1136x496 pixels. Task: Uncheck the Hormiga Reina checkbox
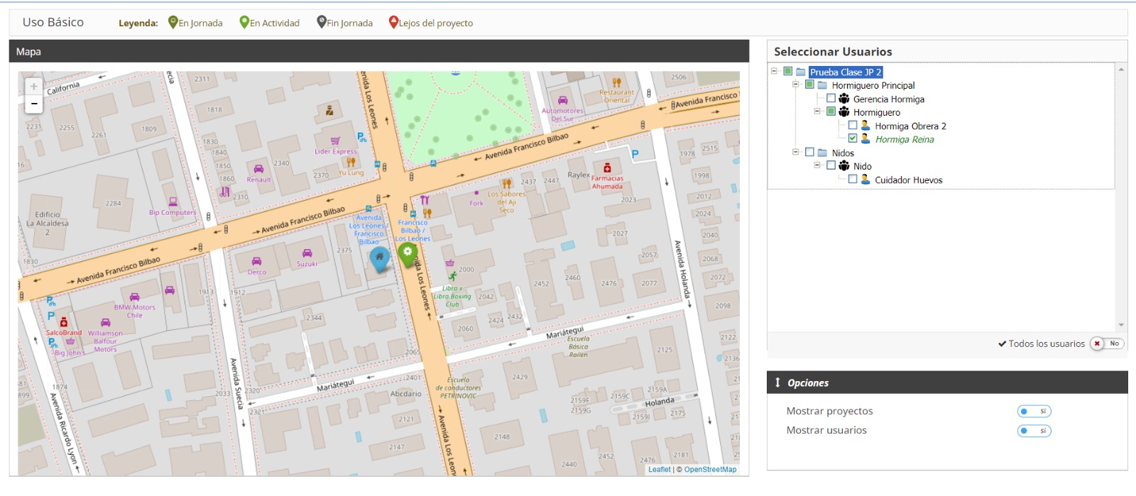point(853,138)
